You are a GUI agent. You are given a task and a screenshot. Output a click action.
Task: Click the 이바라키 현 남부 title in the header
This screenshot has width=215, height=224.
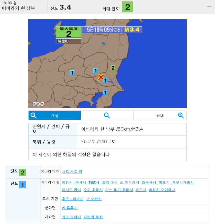(19, 8)
